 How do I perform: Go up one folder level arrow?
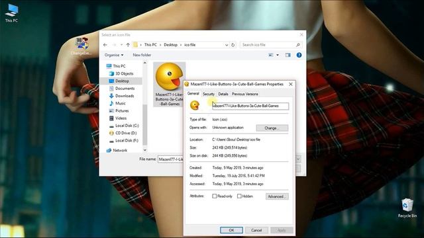coord(128,45)
